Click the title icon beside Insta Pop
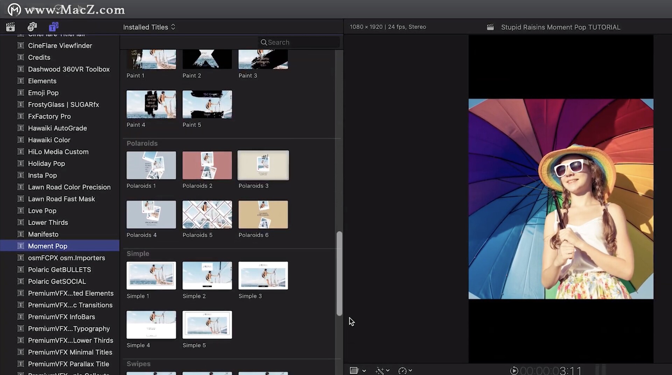Viewport: 672px width, 375px height. point(21,175)
